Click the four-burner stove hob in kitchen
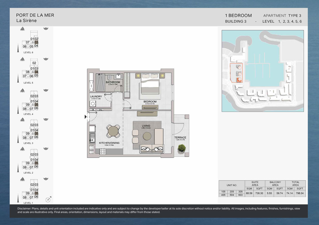Viewport: 319px width, 225px height. [x=103, y=152]
